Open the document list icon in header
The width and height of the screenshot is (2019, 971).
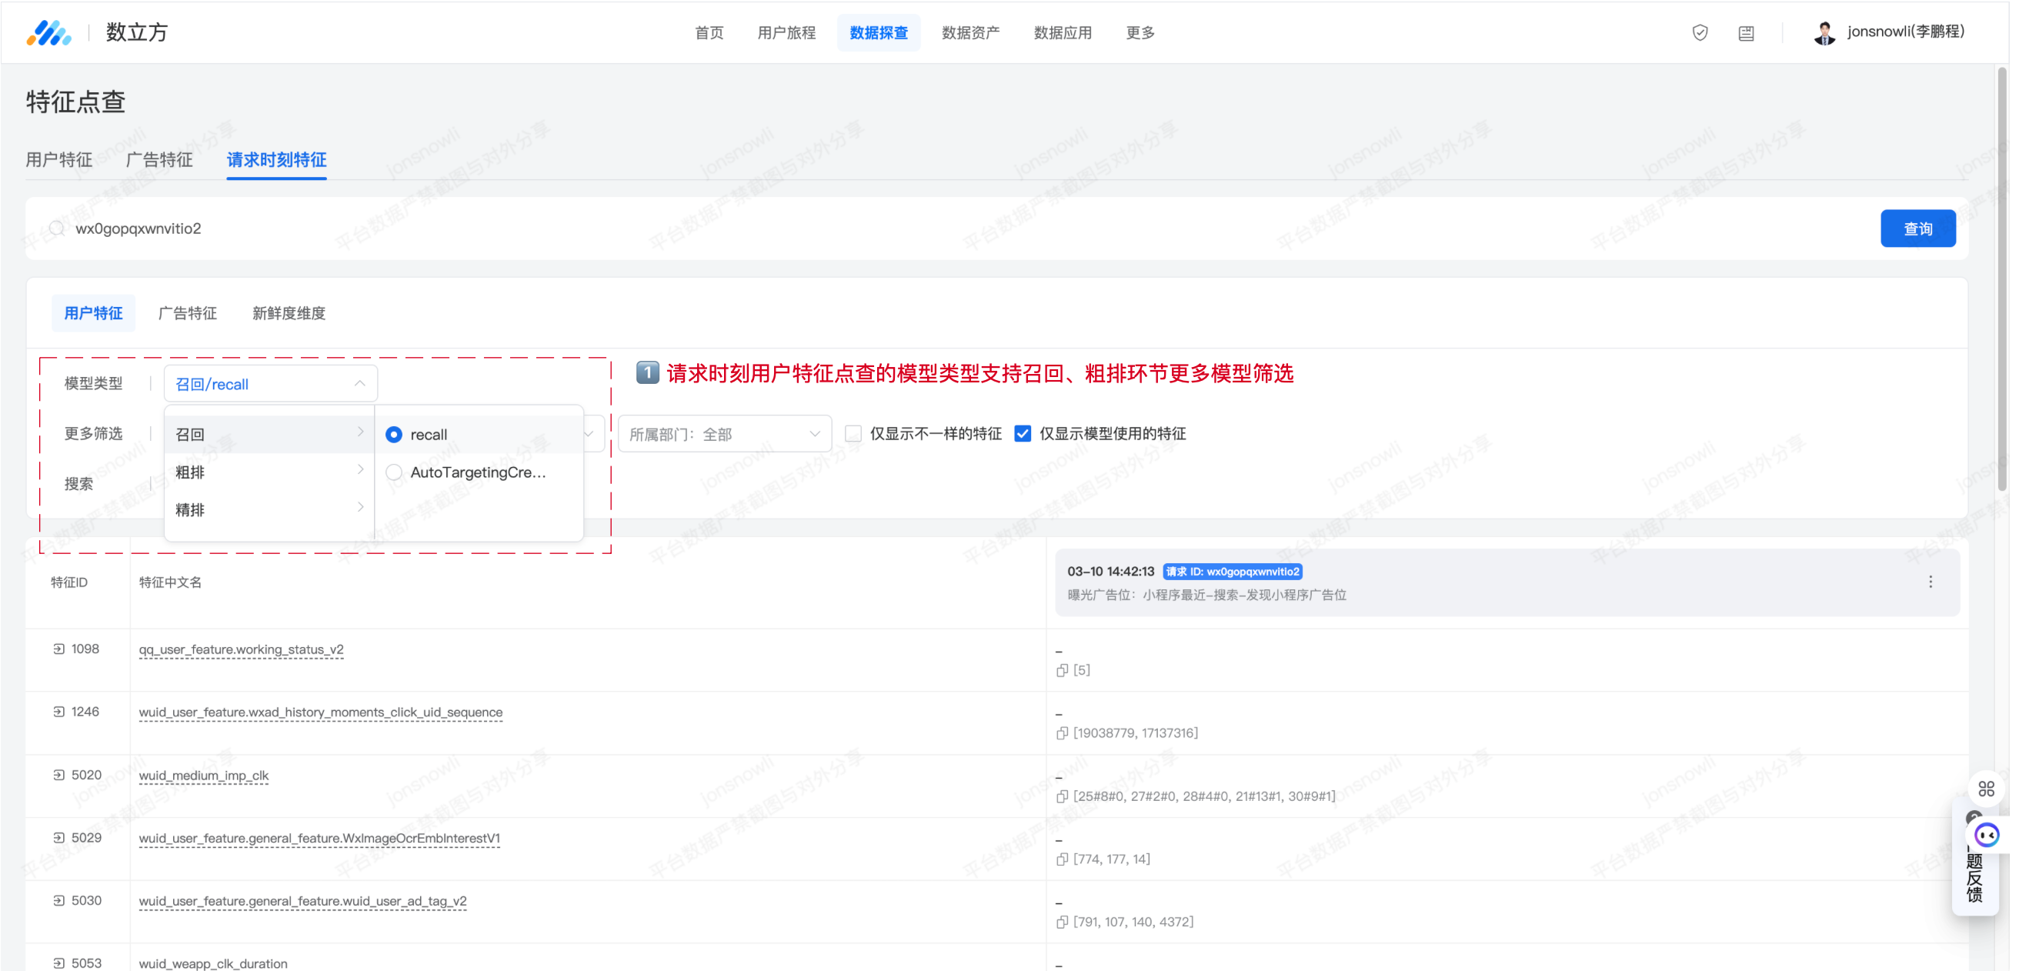tap(1745, 32)
